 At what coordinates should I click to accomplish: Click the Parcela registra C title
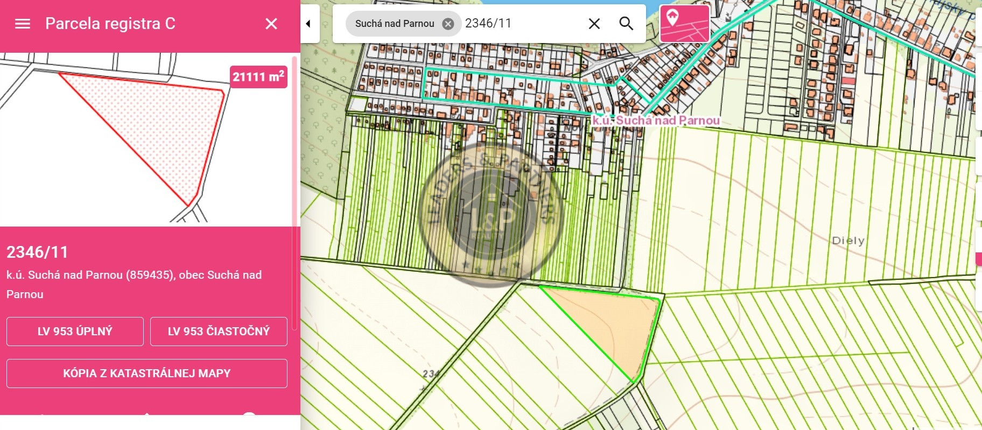pos(110,24)
